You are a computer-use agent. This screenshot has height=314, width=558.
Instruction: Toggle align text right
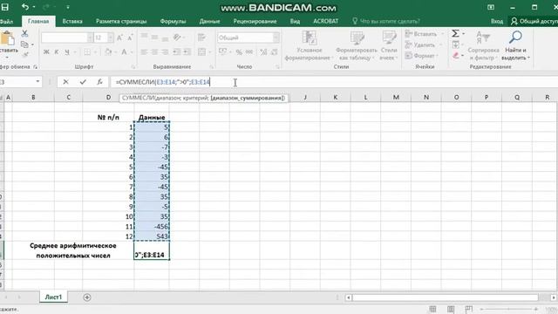[165, 52]
